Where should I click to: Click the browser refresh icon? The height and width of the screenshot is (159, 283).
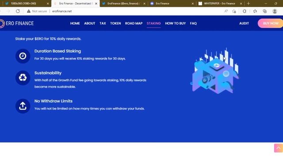(18, 11)
